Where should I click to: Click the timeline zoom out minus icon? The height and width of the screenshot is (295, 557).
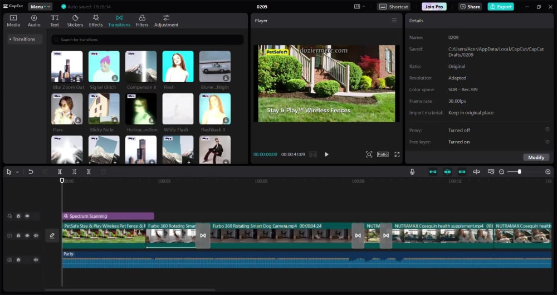point(502,172)
